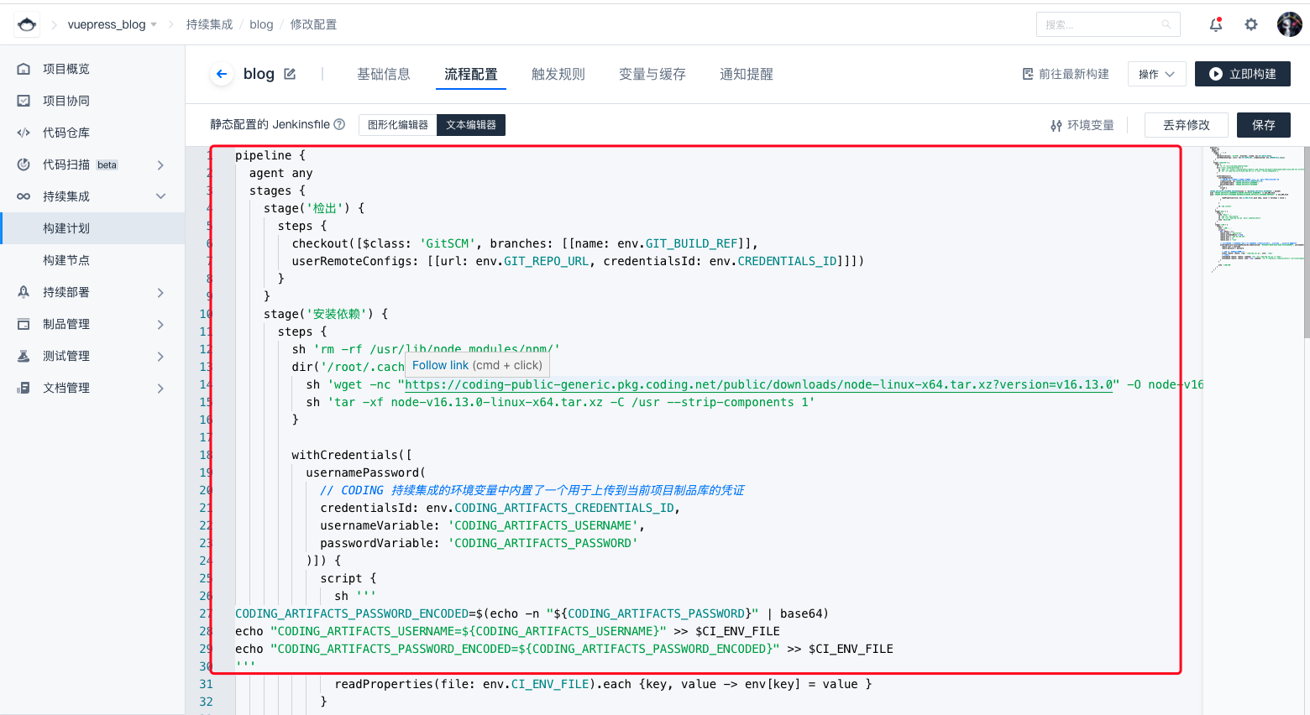
Task: Open settings gear in top bar
Action: 1251,24
